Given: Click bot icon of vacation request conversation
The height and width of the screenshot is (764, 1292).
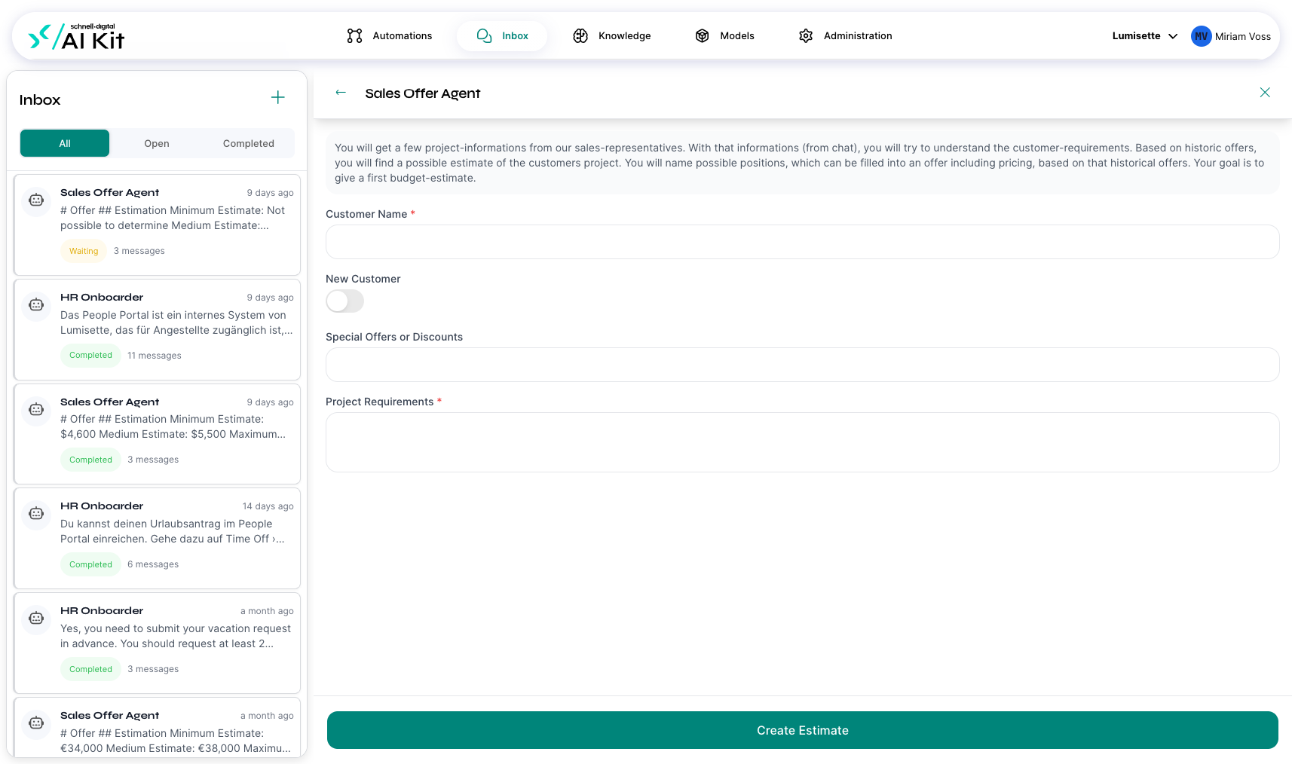Looking at the screenshot, I should pos(36,618).
